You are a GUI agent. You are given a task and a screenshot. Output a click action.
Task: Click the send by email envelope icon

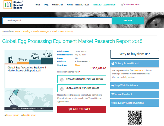[x=22, y=115]
